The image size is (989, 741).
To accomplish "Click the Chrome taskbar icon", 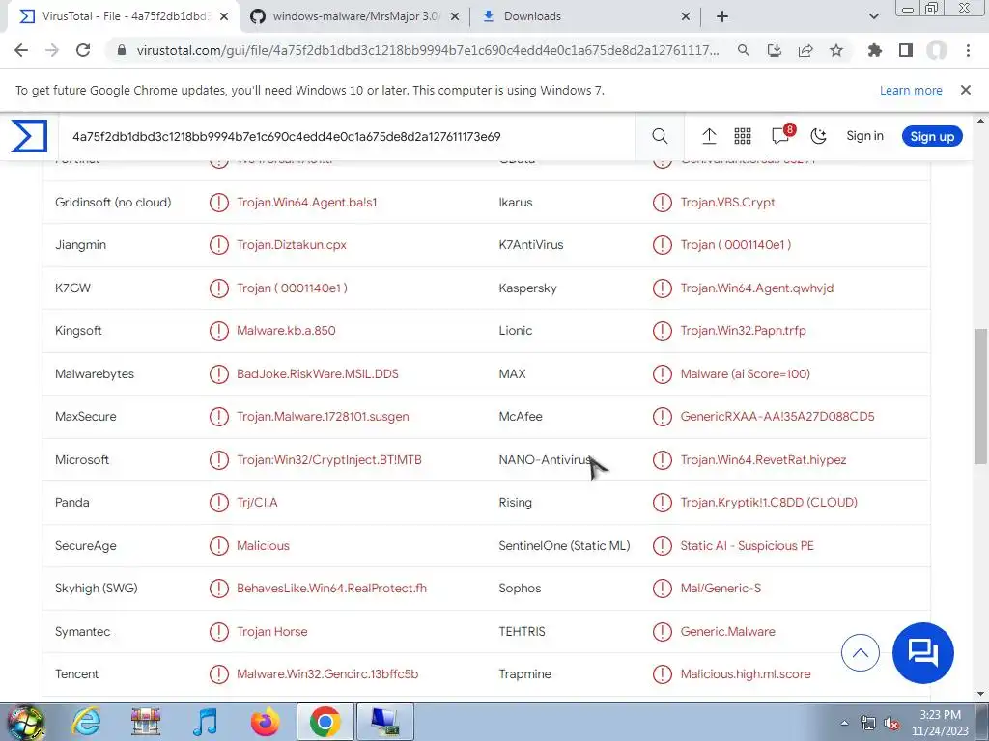I will coord(325,722).
